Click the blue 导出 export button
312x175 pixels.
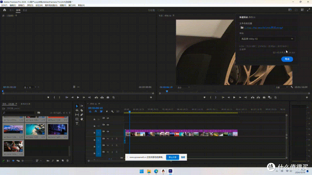[x=287, y=59]
